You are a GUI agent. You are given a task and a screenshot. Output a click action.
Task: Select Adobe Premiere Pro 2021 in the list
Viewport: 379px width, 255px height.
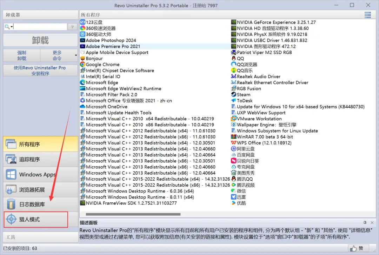(112, 46)
